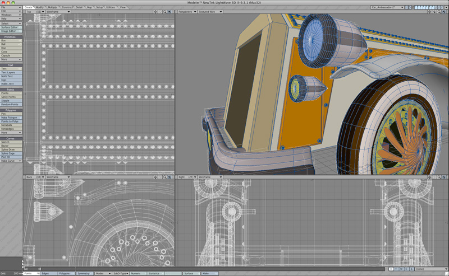Open the Utilities tab
449x276 pixels.
[111, 7]
